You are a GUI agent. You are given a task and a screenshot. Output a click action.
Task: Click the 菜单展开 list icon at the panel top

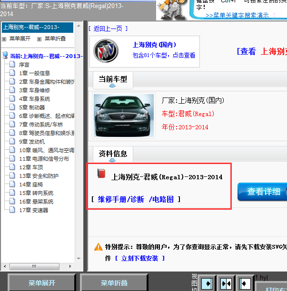(4, 39)
